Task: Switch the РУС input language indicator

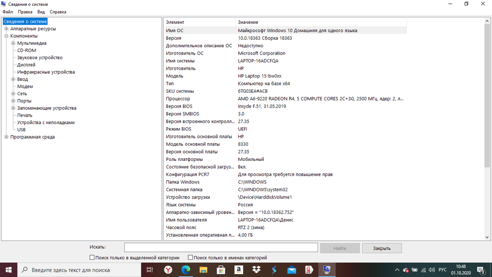Action: 443,270
